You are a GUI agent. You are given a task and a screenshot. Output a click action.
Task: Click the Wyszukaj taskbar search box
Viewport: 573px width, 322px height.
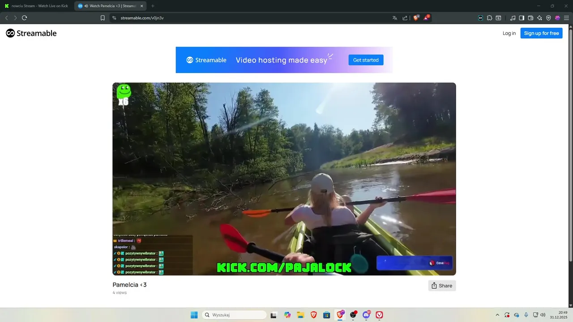(x=234, y=315)
